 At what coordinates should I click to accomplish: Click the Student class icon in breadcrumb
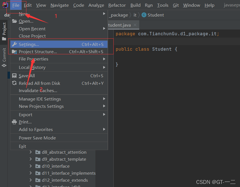[144, 15]
